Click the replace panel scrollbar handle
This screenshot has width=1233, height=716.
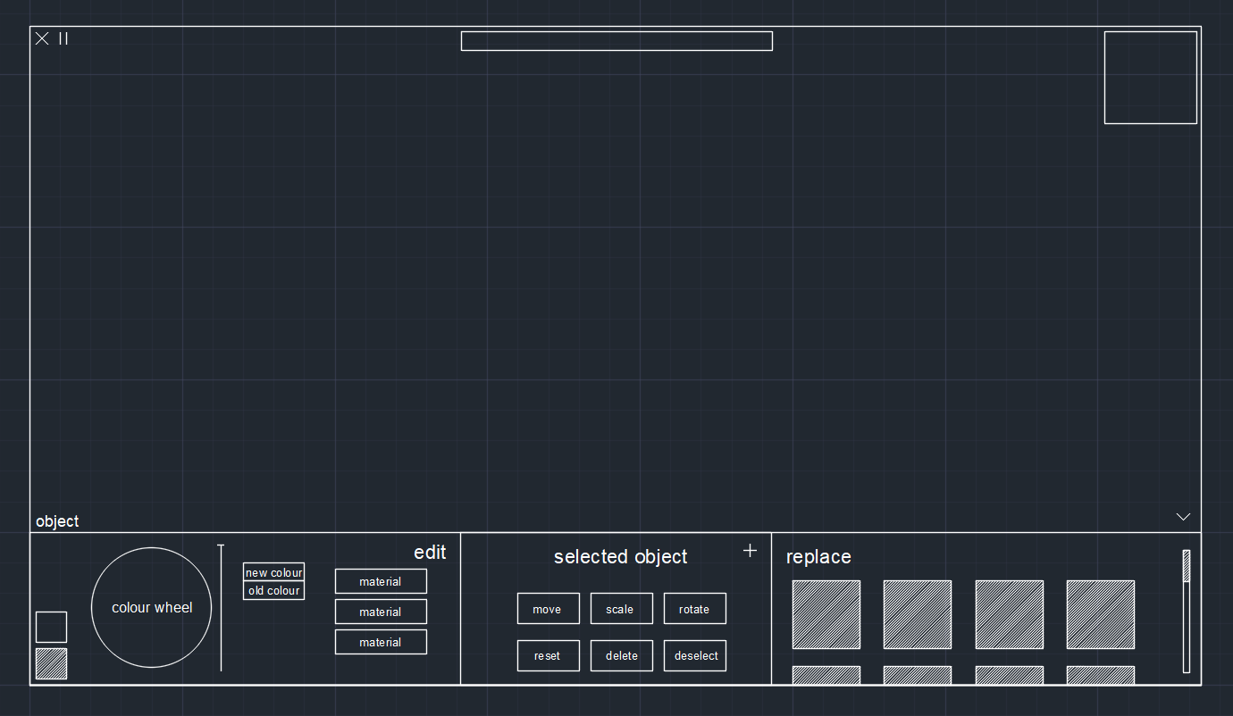click(x=1187, y=566)
